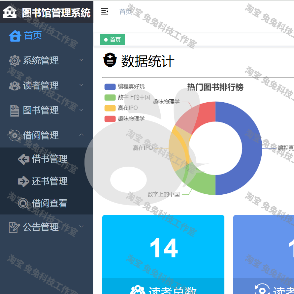The image size is (294, 294).
Task: Open the 系统管理 menu item
Action: (x=46, y=60)
